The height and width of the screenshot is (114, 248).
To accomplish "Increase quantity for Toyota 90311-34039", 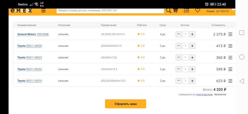I will (x=192, y=46).
